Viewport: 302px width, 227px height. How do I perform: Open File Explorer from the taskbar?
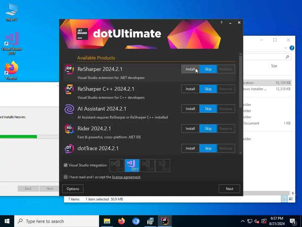107,221
